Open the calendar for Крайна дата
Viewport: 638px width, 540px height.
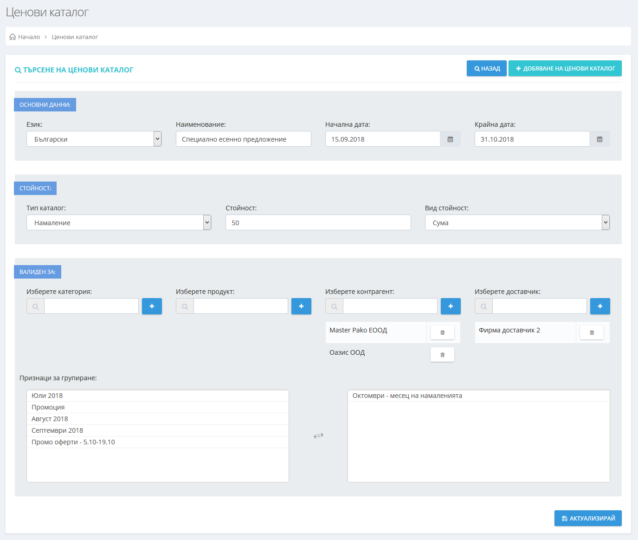tap(599, 139)
